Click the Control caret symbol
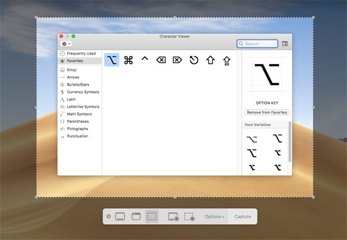347x240 pixels. coord(145,60)
